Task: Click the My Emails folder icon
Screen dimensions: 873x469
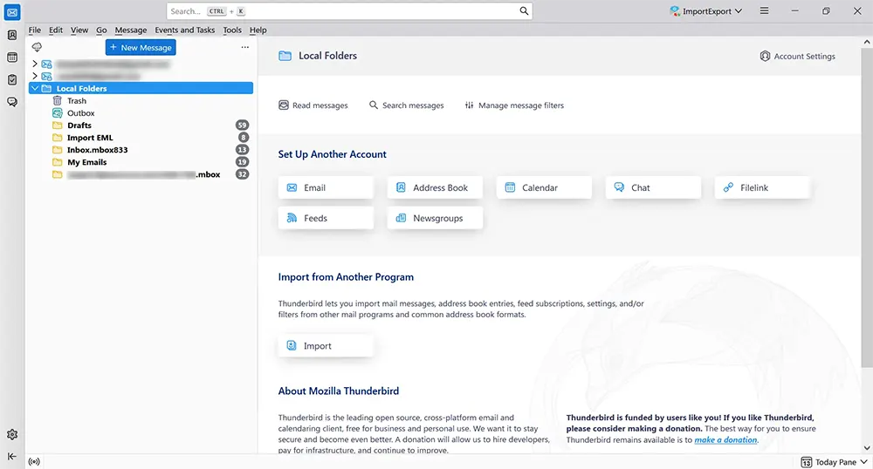Action: [57, 161]
